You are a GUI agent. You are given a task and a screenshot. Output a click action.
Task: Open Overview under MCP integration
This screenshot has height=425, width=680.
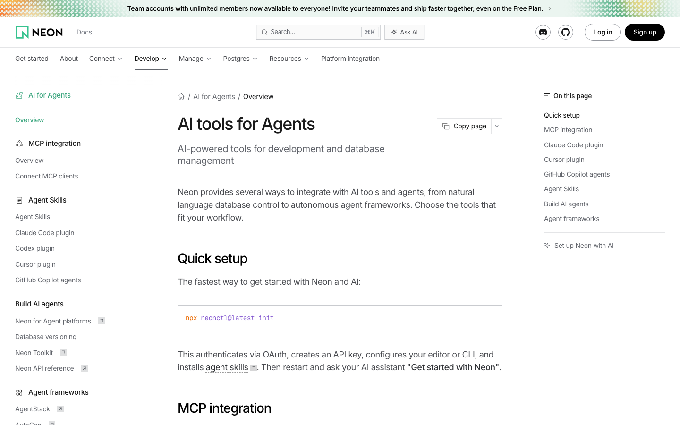pyautogui.click(x=29, y=161)
